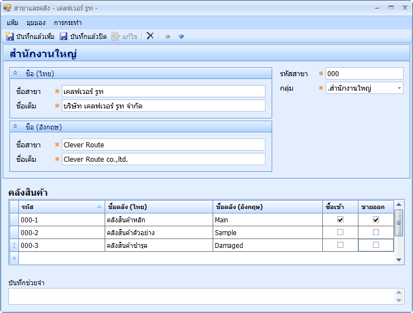Screen dimensions: 413x313
Task: Open the แฟ้ม (File) menu
Action: [12, 23]
